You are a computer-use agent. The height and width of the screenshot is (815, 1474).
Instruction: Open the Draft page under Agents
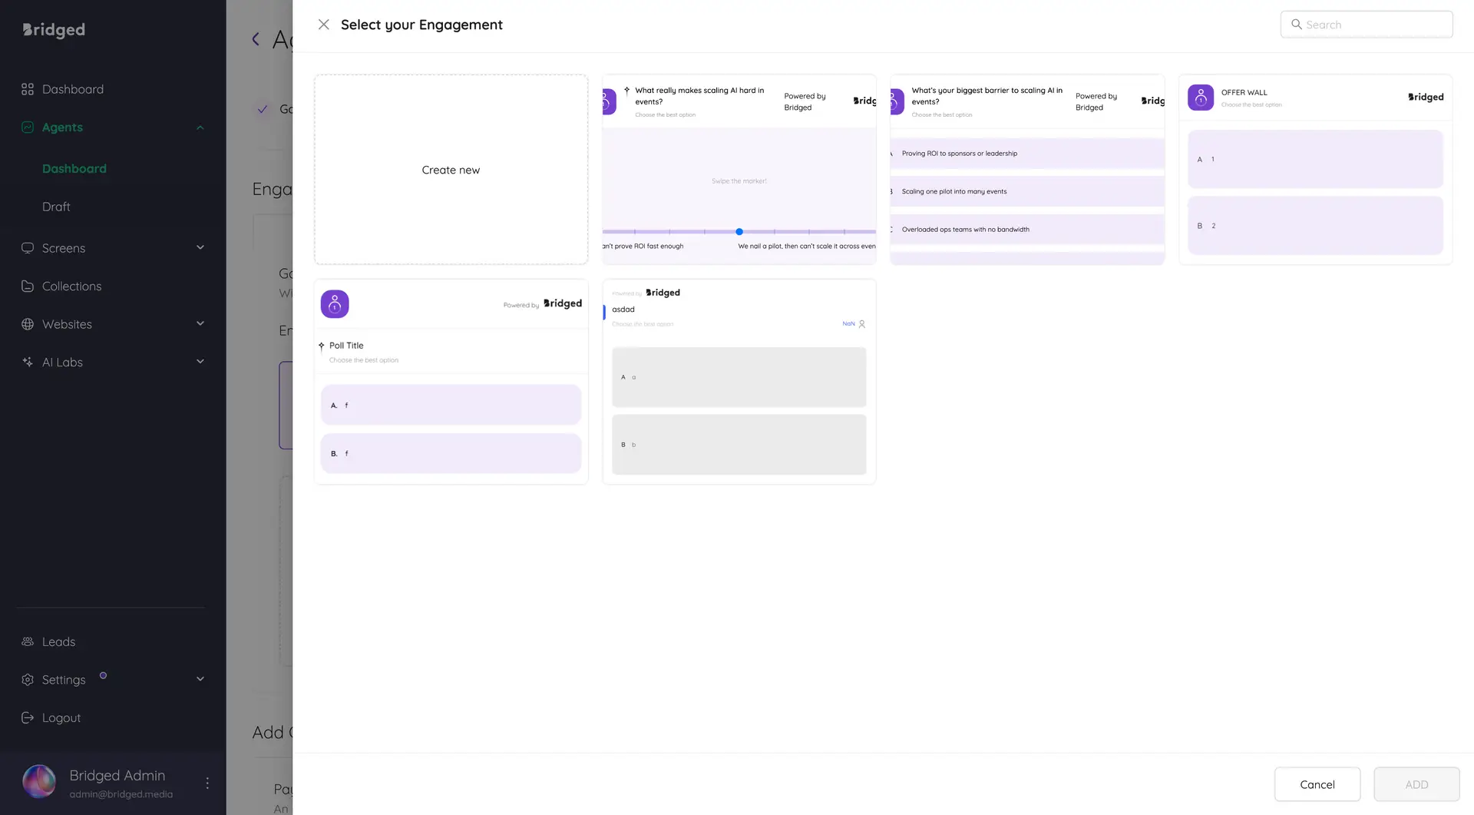[x=56, y=206]
